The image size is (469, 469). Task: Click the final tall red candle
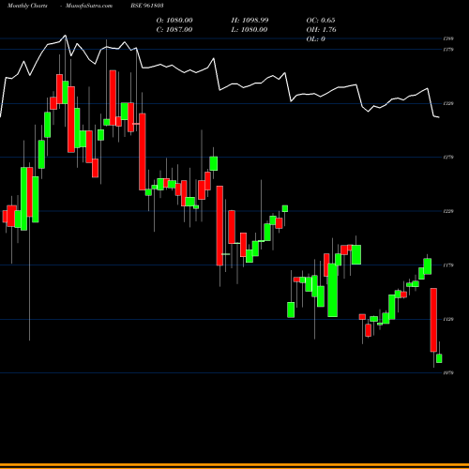tap(433, 320)
